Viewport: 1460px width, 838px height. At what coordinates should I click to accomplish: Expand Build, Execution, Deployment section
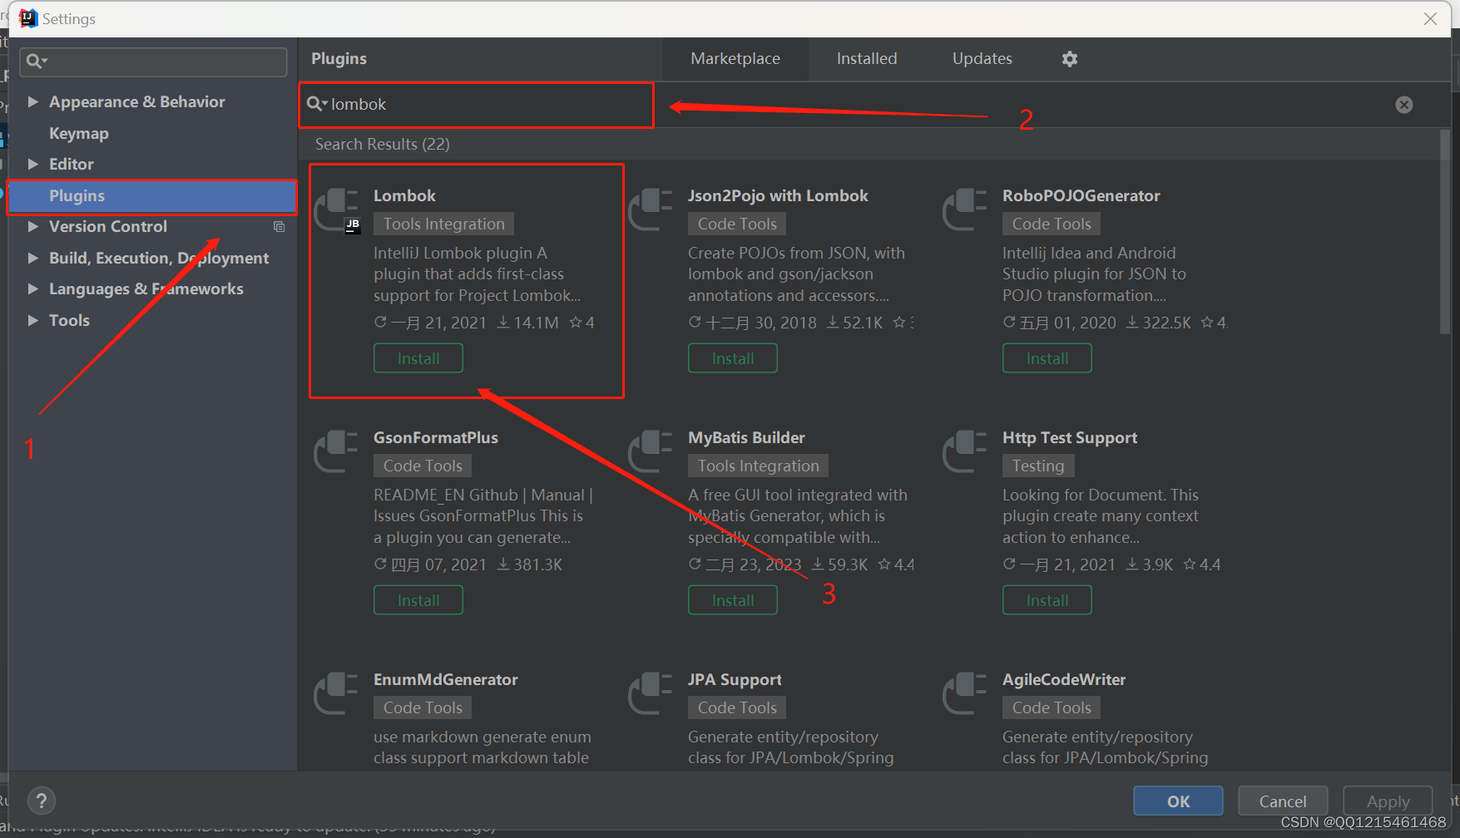click(x=33, y=258)
